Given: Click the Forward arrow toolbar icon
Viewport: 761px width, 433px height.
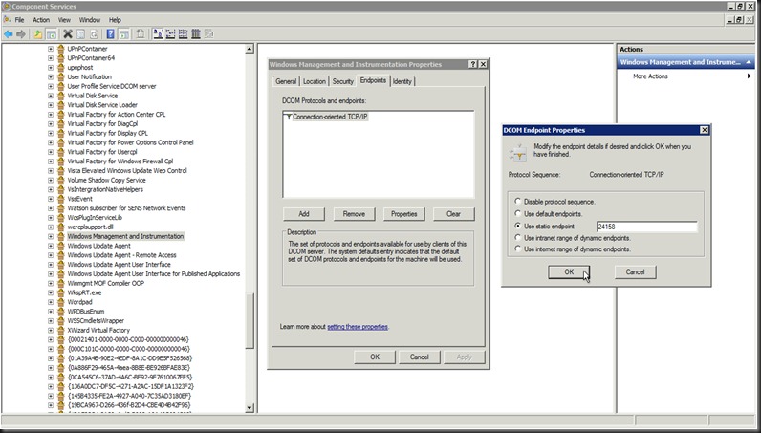Looking at the screenshot, I should click(21, 34).
